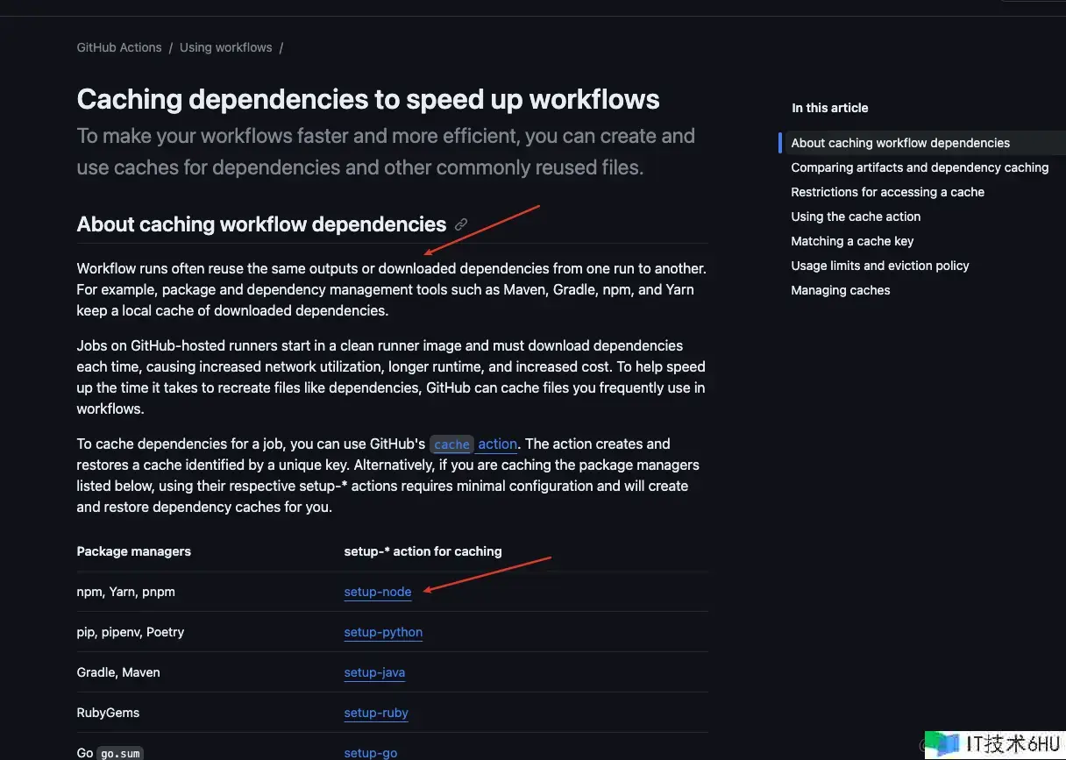This screenshot has height=760, width=1066.
Task: Click the setup-go link
Action: coord(370,752)
